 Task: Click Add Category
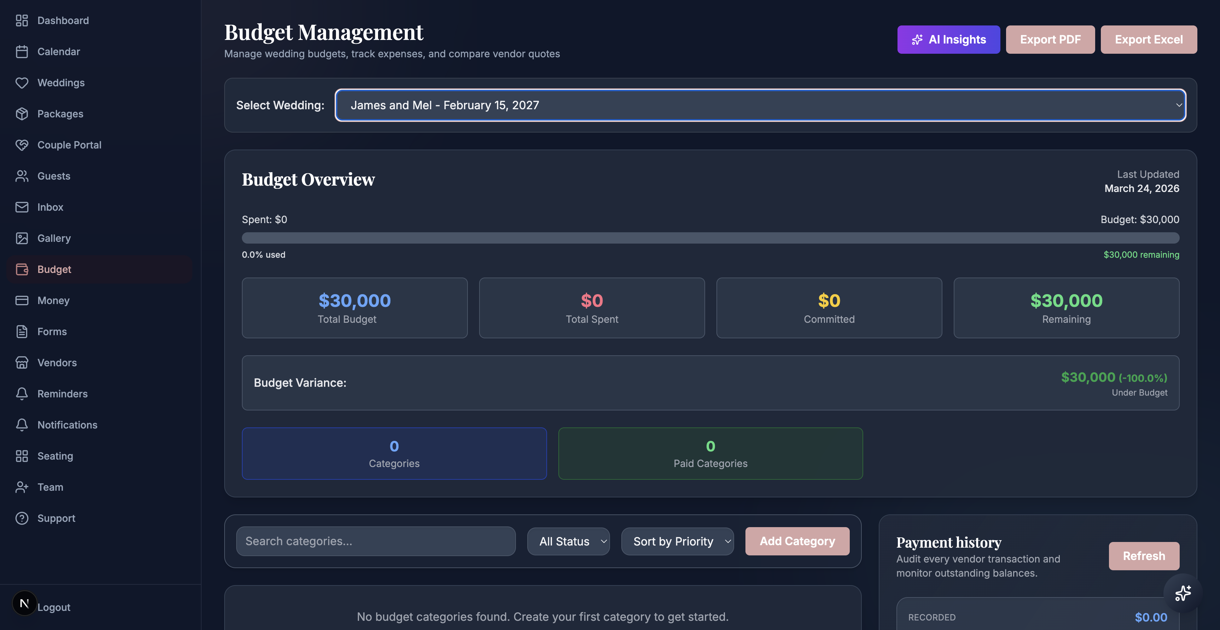point(797,541)
